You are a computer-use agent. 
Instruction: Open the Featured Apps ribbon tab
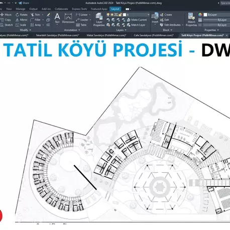(99, 9)
